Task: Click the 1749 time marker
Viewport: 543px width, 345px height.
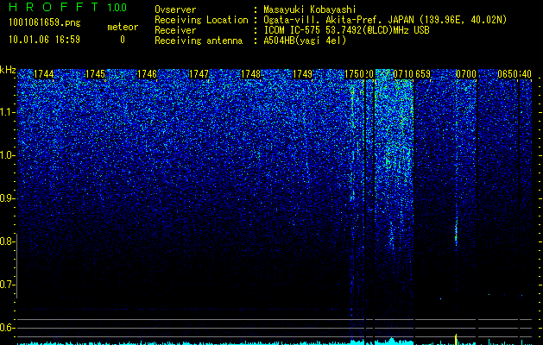Action: [x=302, y=74]
